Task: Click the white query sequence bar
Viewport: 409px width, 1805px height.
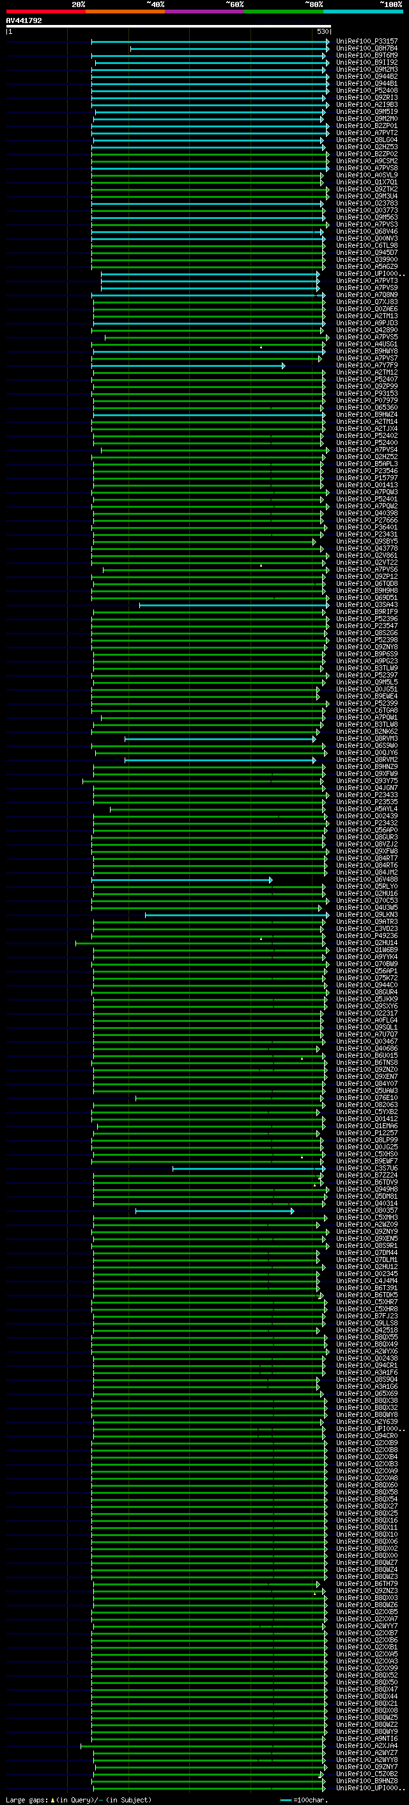Action: click(169, 26)
